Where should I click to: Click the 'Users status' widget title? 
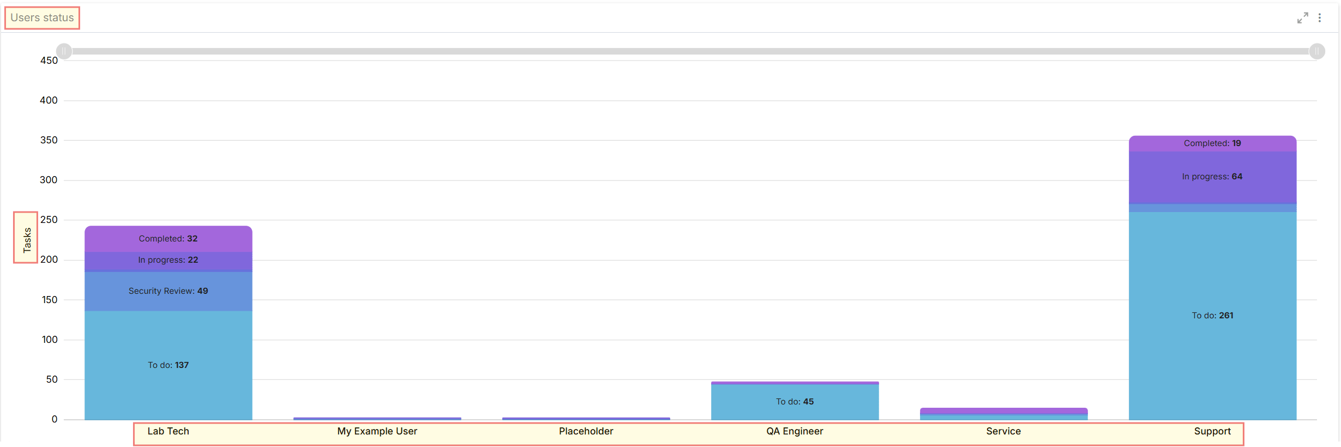pyautogui.click(x=42, y=18)
